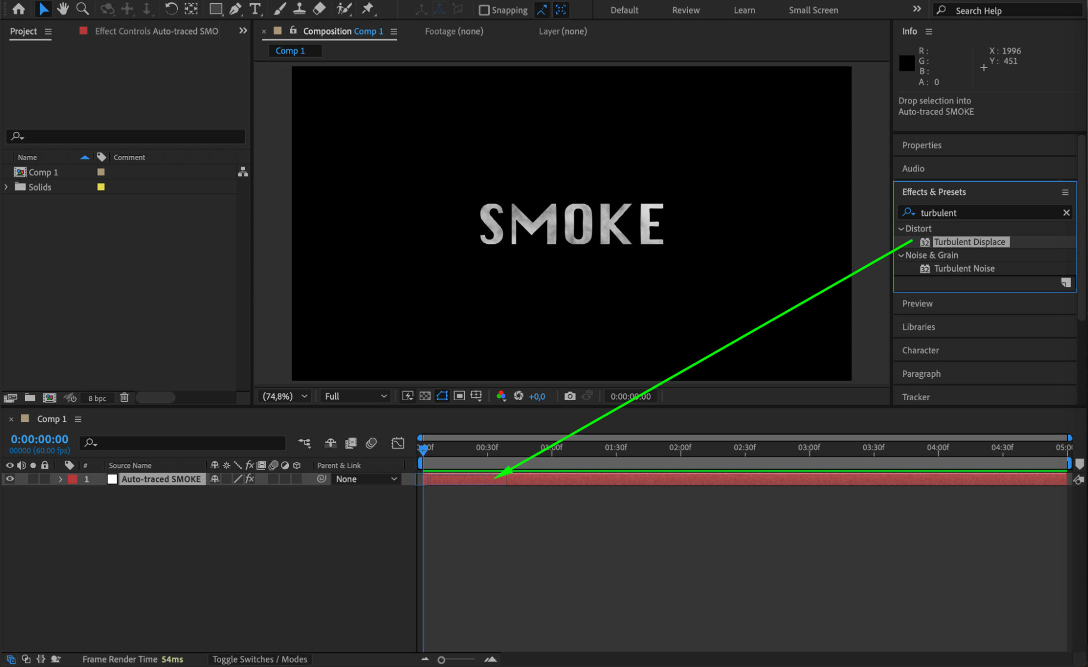Take a snapshot with the camera icon
Image resolution: width=1088 pixels, height=667 pixels.
[x=569, y=396]
